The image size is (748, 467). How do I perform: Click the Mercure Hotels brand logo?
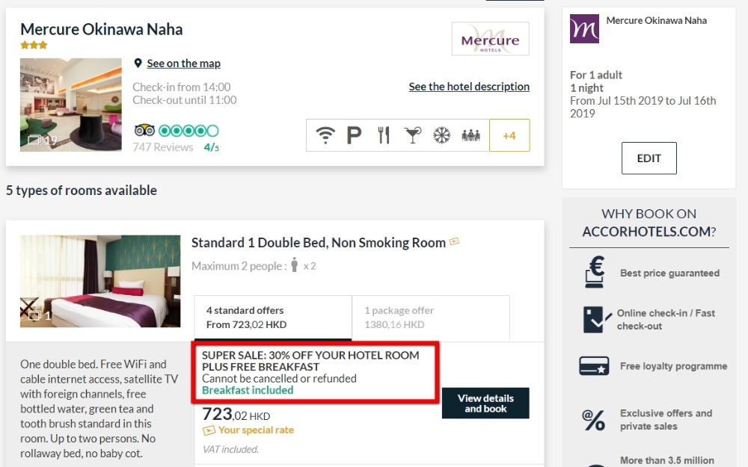click(x=490, y=39)
